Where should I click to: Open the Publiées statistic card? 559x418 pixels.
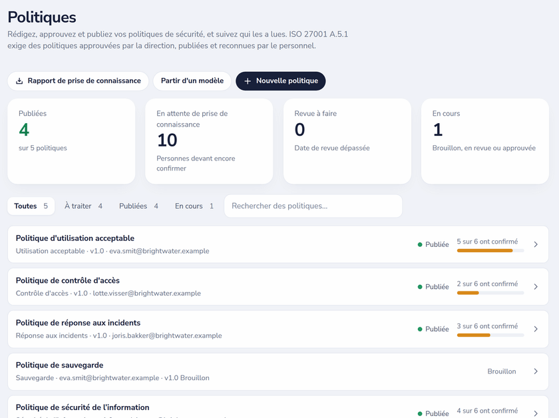[71, 141]
